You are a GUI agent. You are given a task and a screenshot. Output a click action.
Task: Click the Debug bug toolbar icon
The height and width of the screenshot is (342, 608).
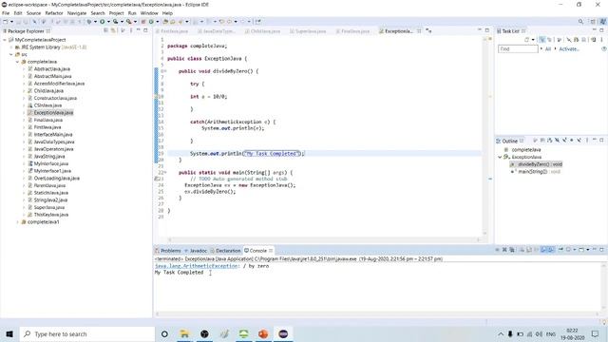(89, 22)
